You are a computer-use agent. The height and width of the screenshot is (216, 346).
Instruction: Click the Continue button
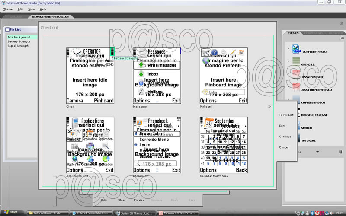285,137
